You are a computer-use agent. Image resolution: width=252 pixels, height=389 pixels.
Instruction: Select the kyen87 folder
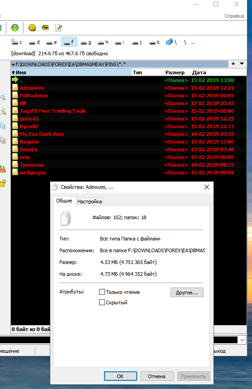click(128, 126)
